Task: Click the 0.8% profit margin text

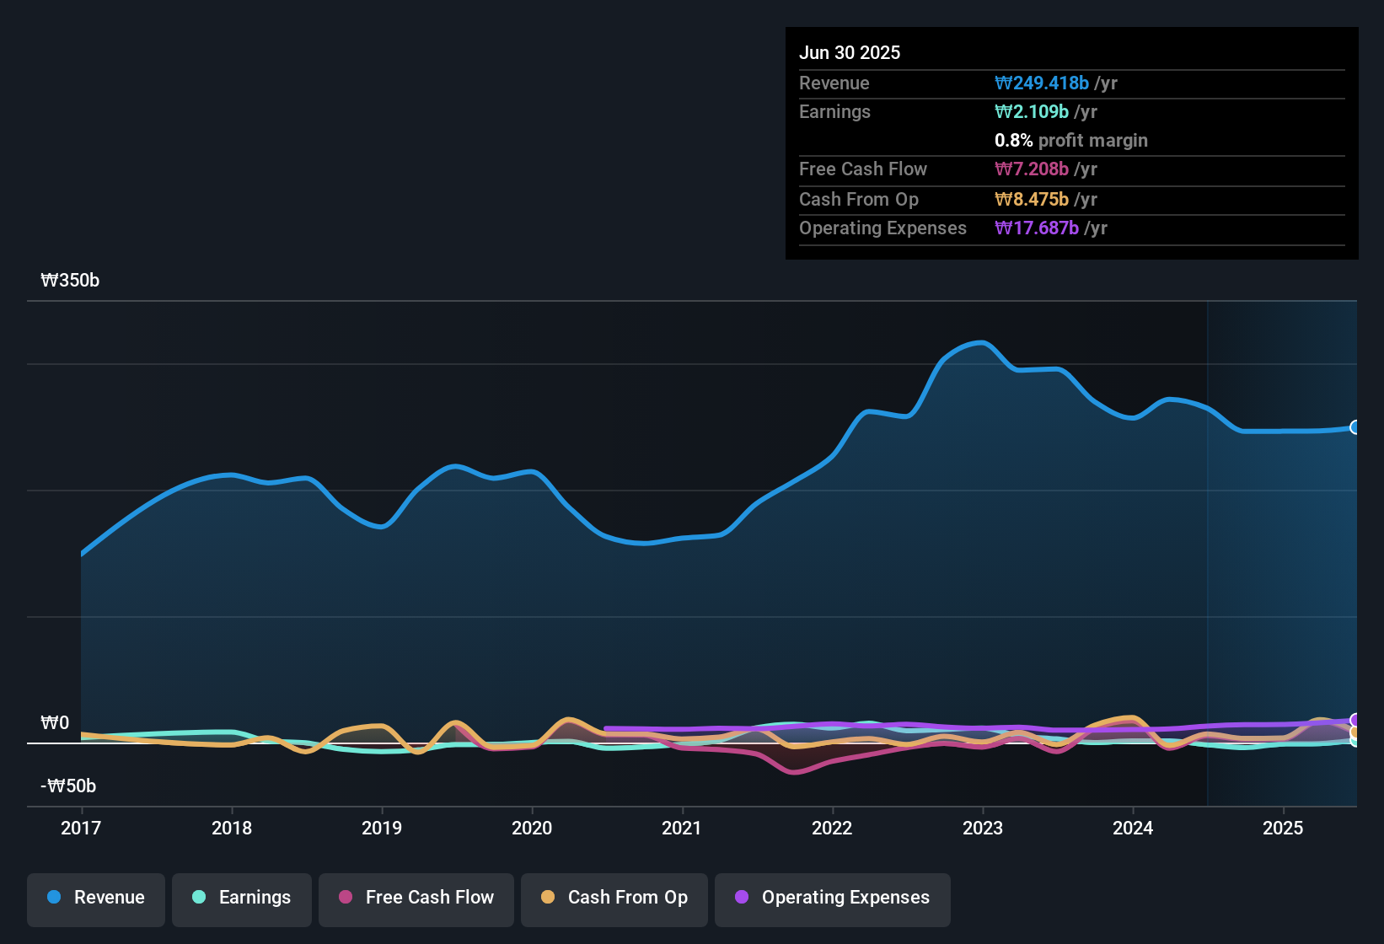Action: pyautogui.click(x=1070, y=141)
